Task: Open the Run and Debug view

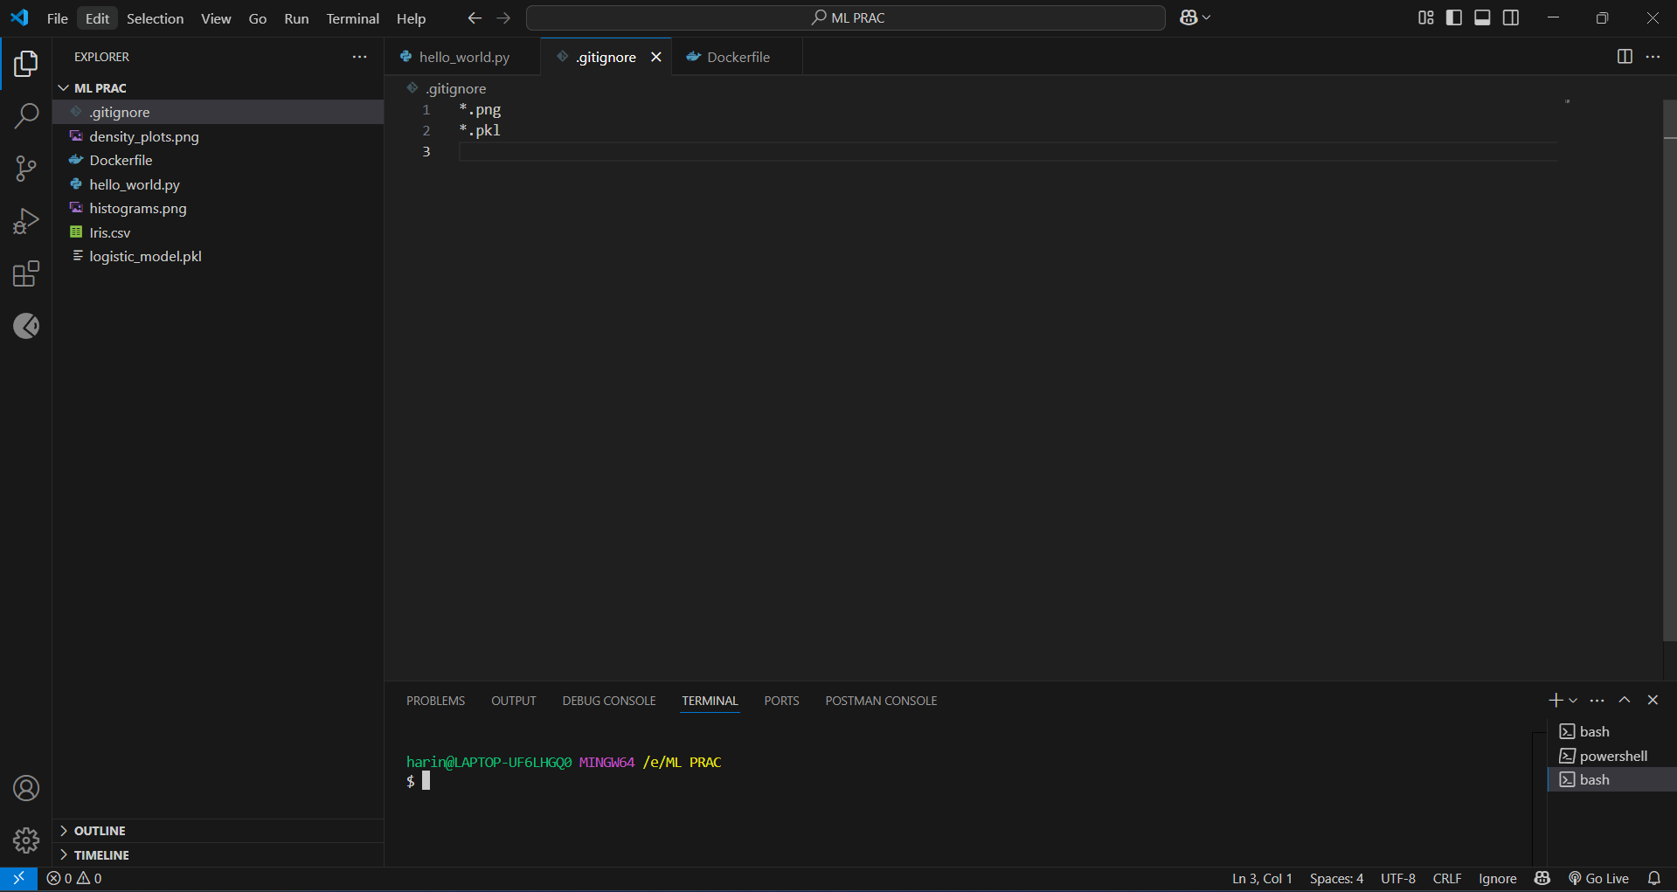Action: pyautogui.click(x=26, y=221)
